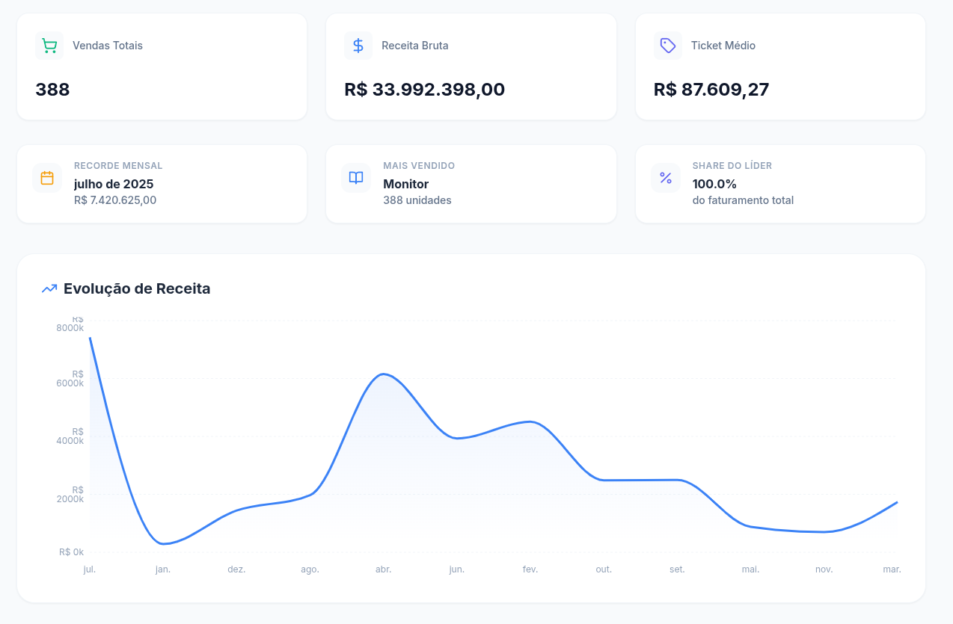Click the set. x-axis label
Image resolution: width=953 pixels, height=624 pixels.
(x=677, y=569)
